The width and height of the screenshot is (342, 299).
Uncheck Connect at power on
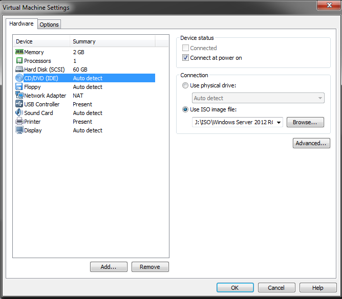185,58
